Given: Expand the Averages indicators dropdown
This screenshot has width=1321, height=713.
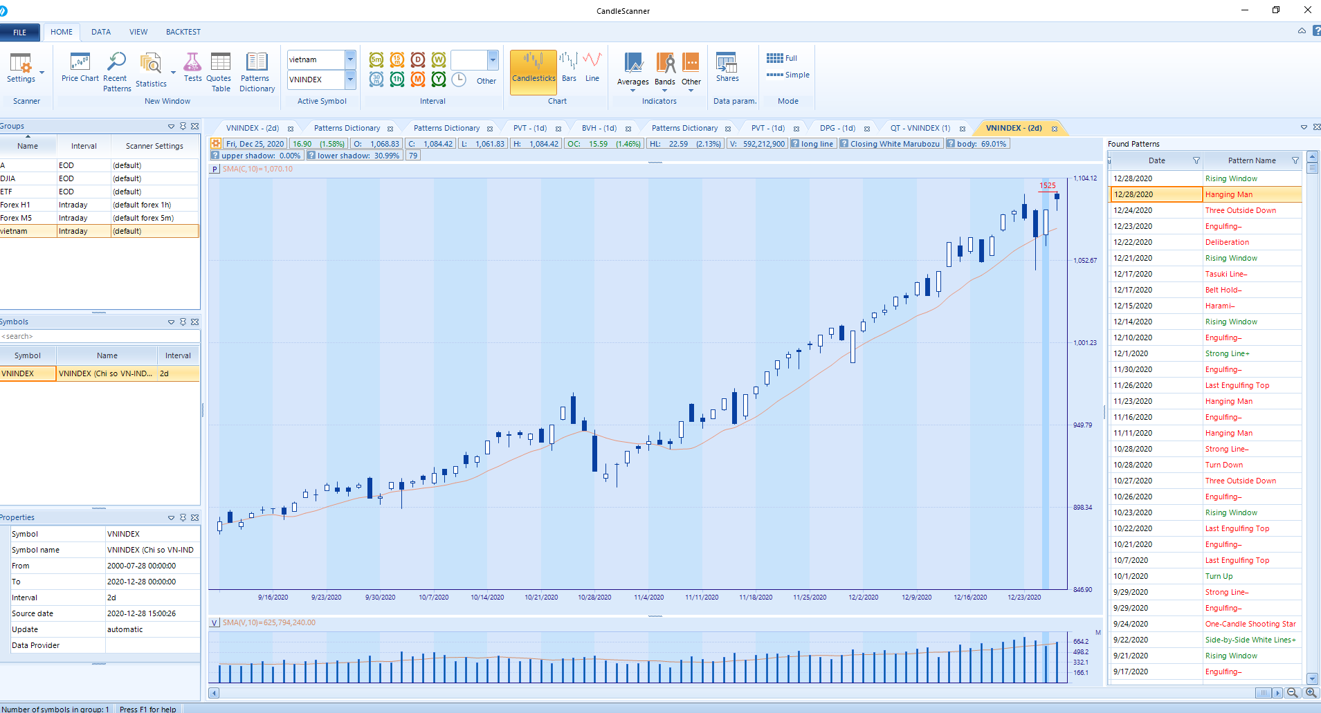Looking at the screenshot, I should (632, 90).
